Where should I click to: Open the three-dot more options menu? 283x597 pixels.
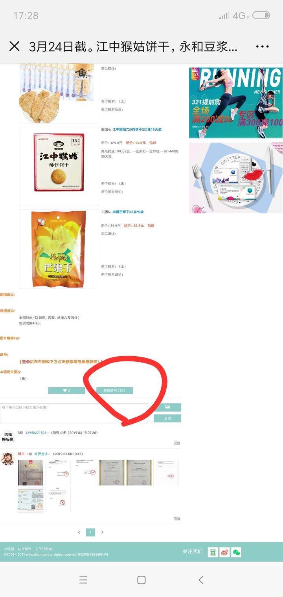click(x=262, y=47)
